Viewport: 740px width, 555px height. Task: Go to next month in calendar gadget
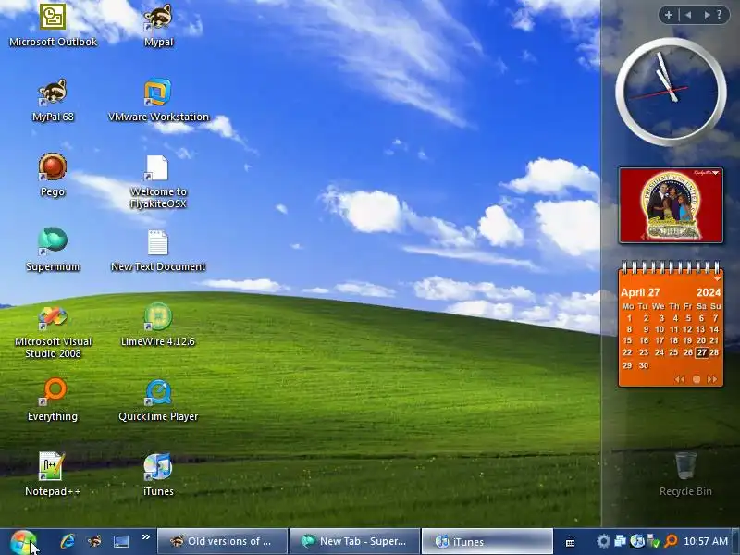tap(712, 379)
